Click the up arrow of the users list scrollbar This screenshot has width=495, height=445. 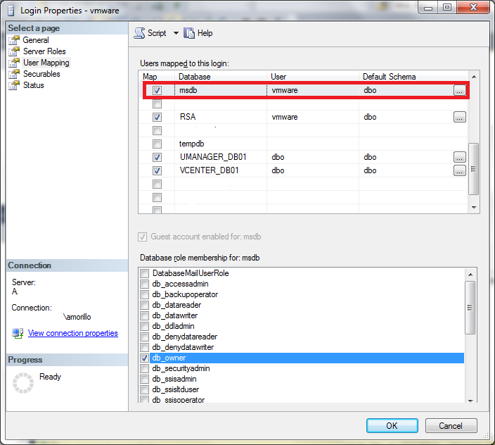(x=474, y=77)
